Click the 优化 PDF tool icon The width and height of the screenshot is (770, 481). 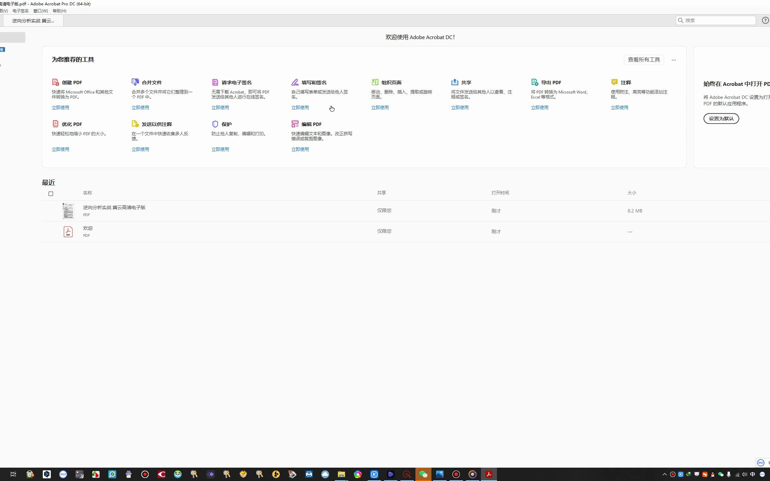coord(55,124)
